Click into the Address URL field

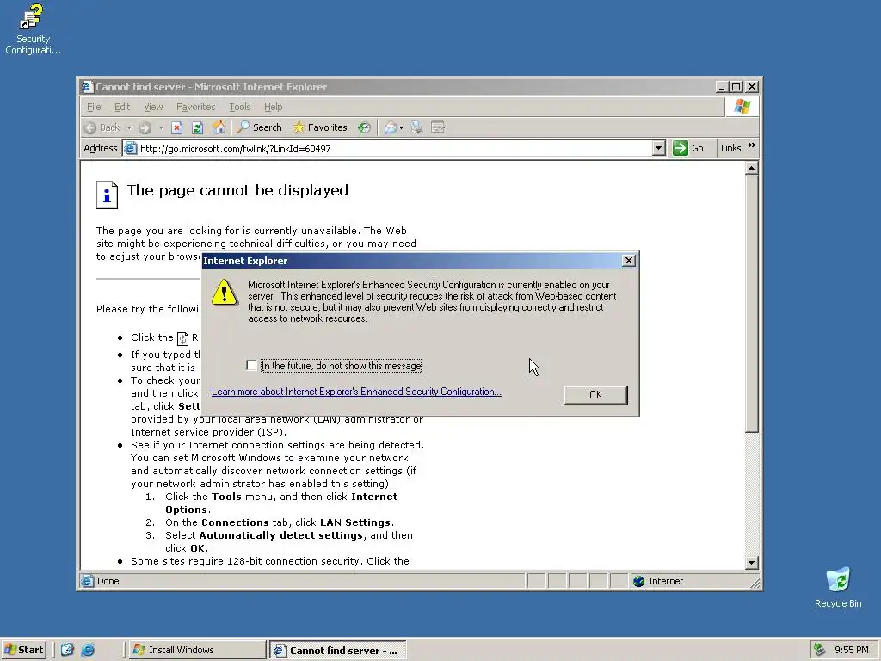click(x=394, y=148)
